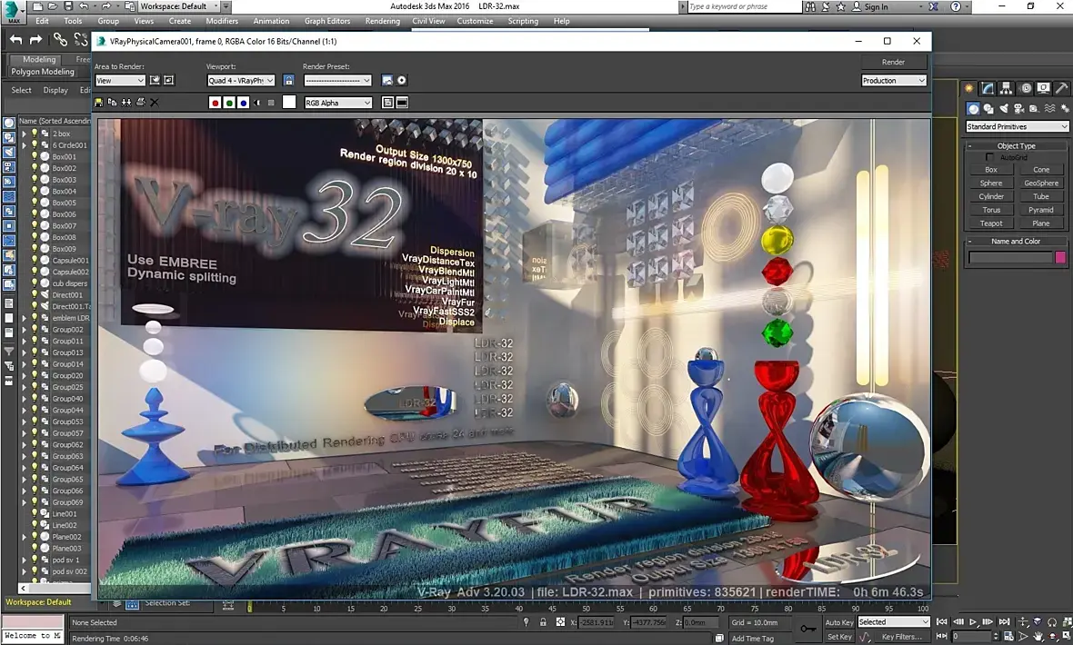This screenshot has height=645, width=1073.
Task: Open the Render Setup icon beside Render Preset
Action: point(387,81)
